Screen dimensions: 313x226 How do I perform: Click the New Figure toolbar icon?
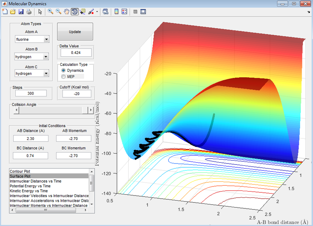5,12
